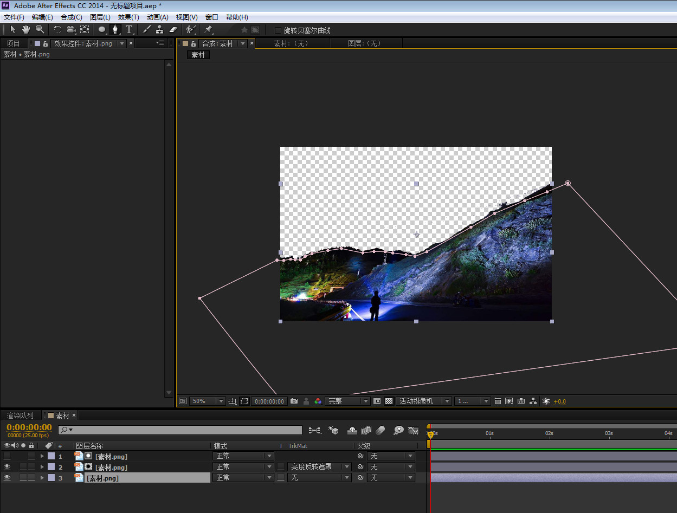Expand layer 2 properties triangle
Viewport: 677px width, 513px height.
[42, 467]
